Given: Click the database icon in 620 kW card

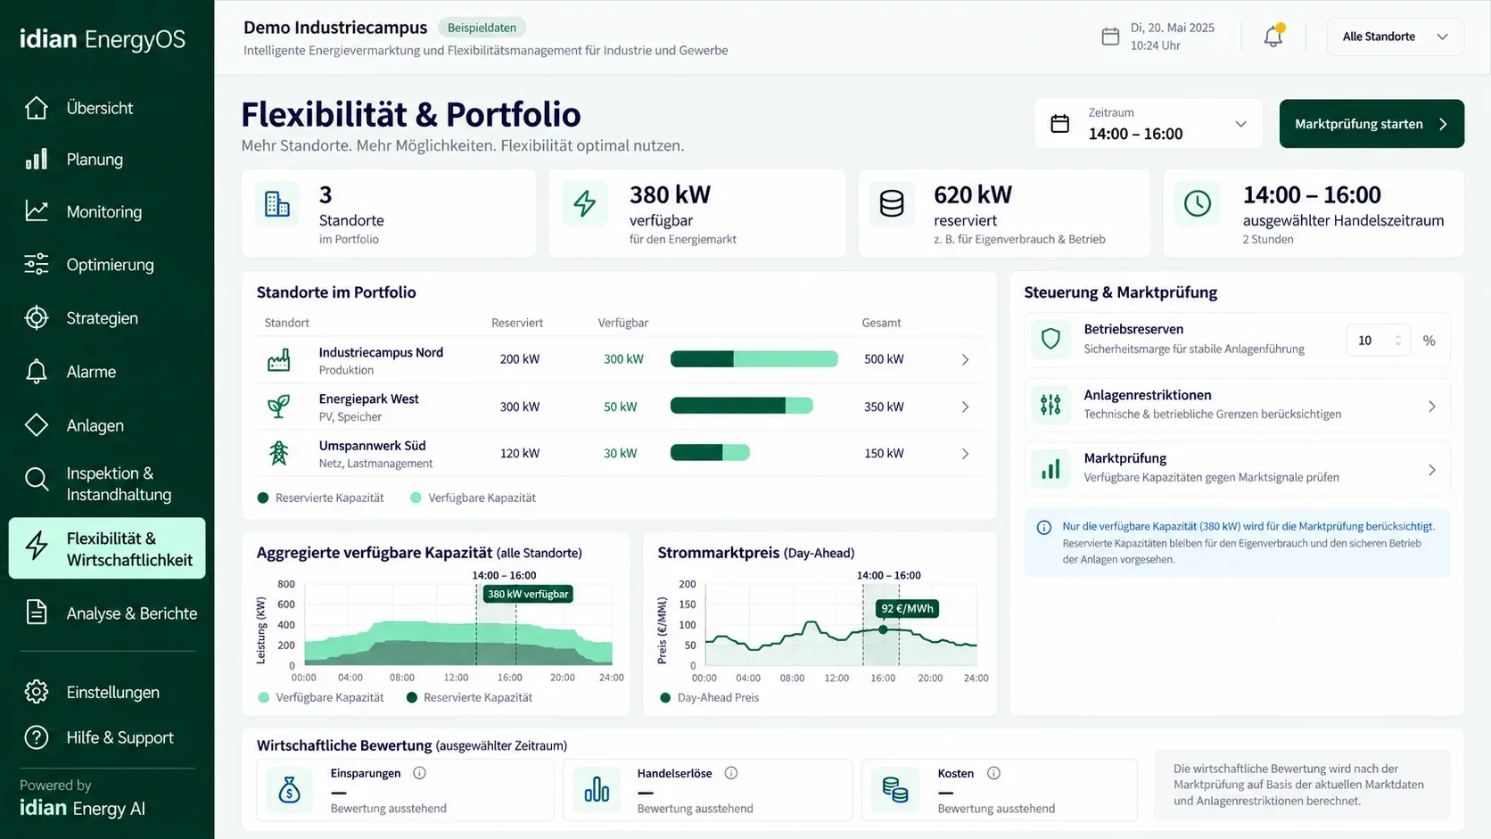Looking at the screenshot, I should pyautogui.click(x=891, y=204).
